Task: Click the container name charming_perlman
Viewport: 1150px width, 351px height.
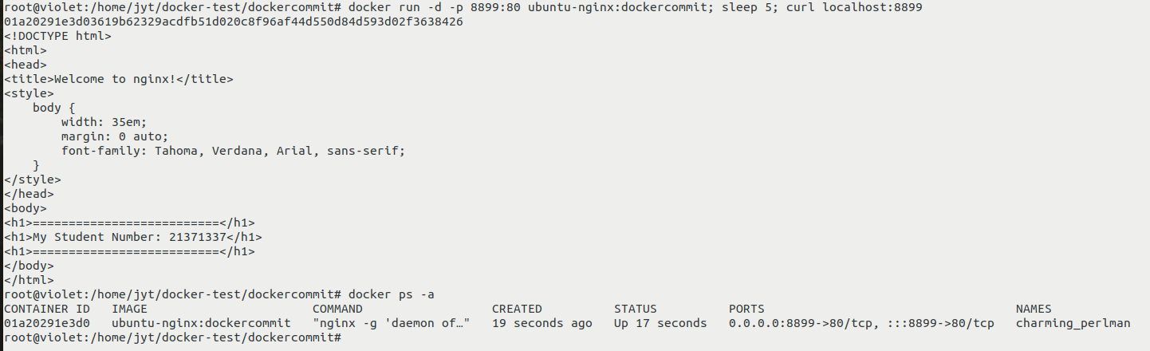Action: (x=1073, y=323)
